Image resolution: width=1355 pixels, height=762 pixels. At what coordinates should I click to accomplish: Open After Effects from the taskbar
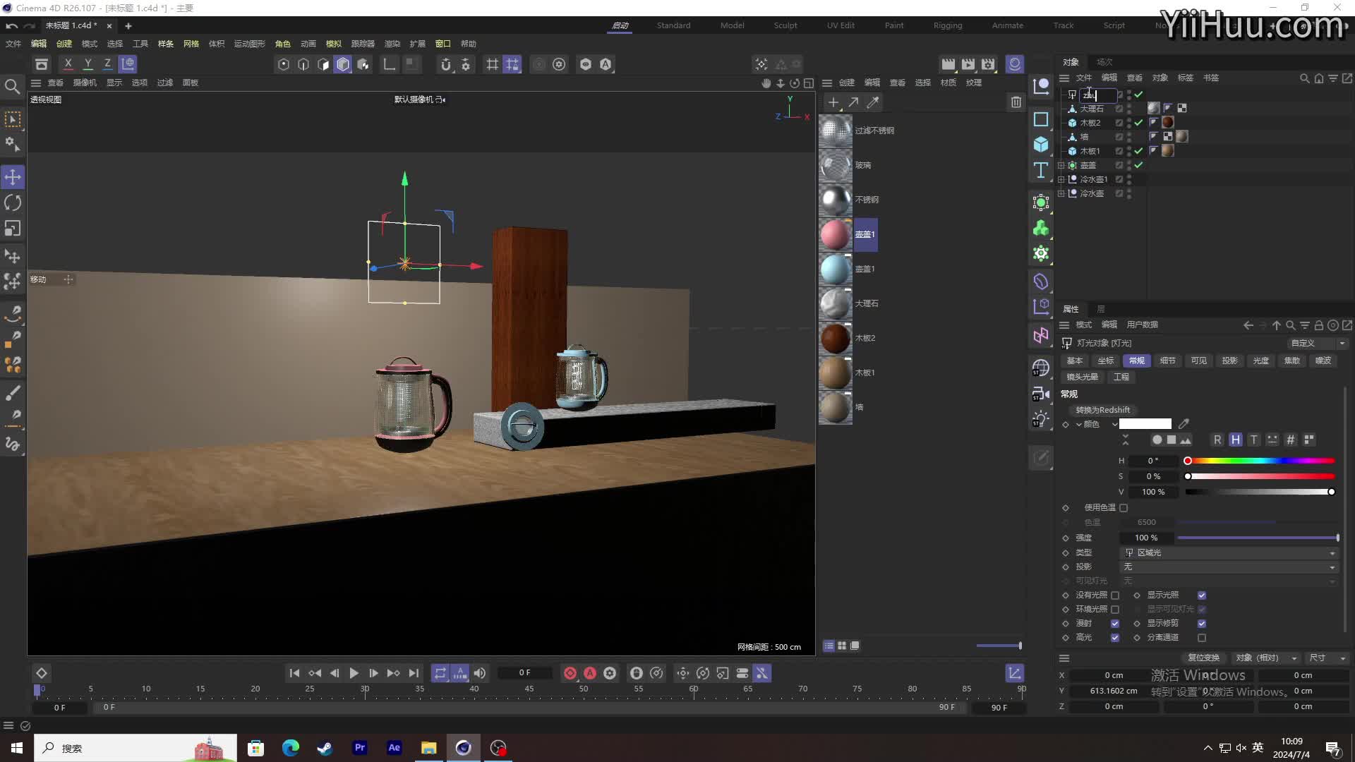tap(395, 748)
